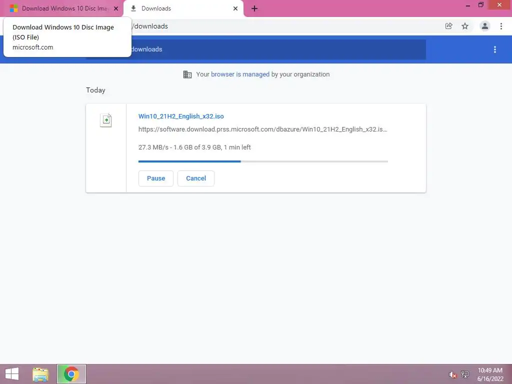
Task: Open the Downloads page more actions menu
Action: coord(495,49)
